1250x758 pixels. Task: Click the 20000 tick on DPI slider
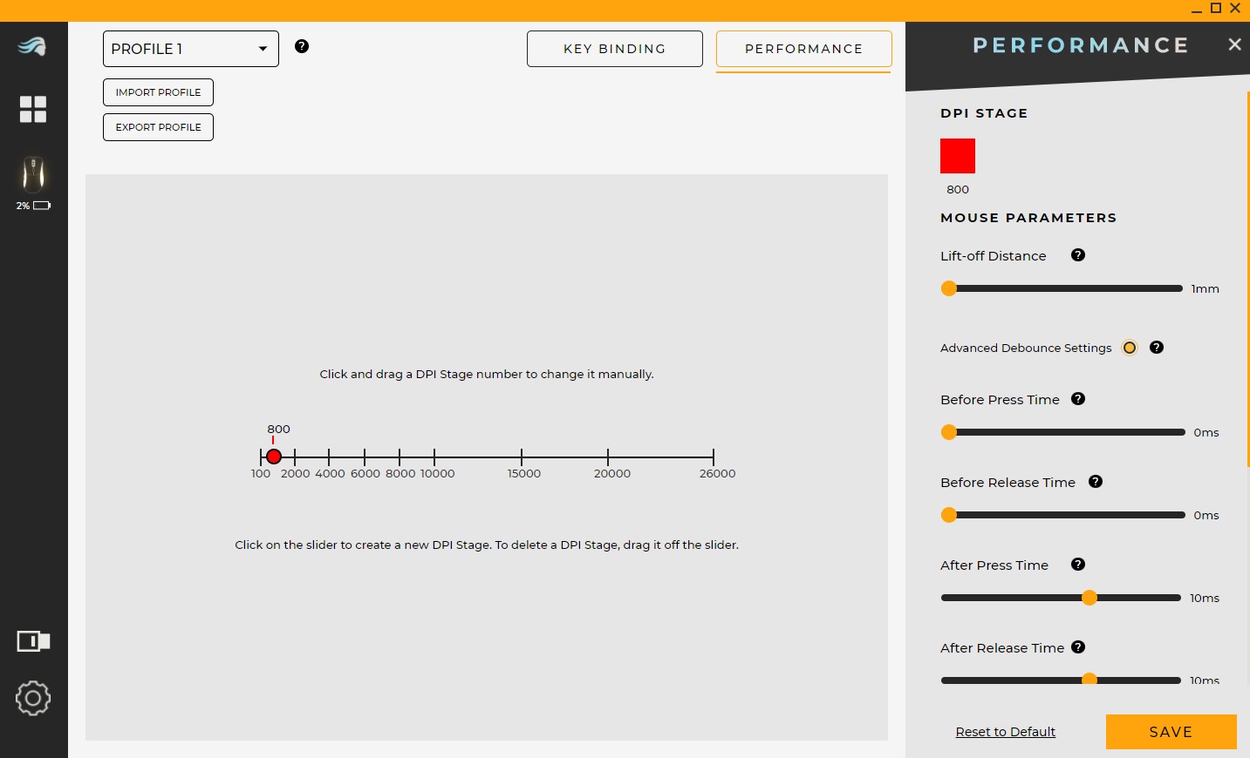(x=608, y=457)
